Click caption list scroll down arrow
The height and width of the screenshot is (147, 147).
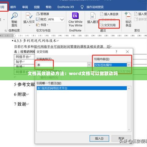tap(129, 130)
